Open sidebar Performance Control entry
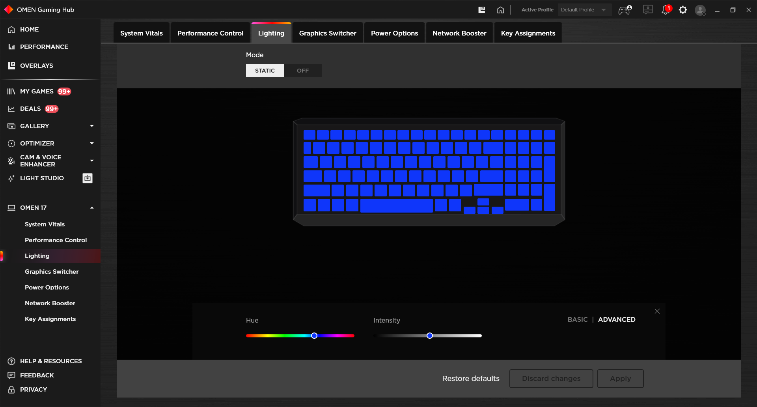 click(x=56, y=240)
